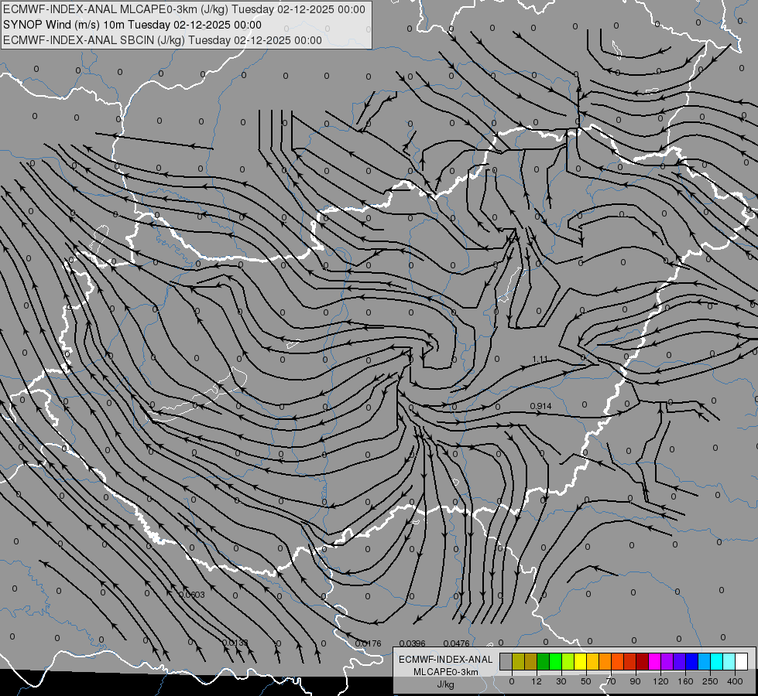Click the legend tick label 250

coord(710,681)
